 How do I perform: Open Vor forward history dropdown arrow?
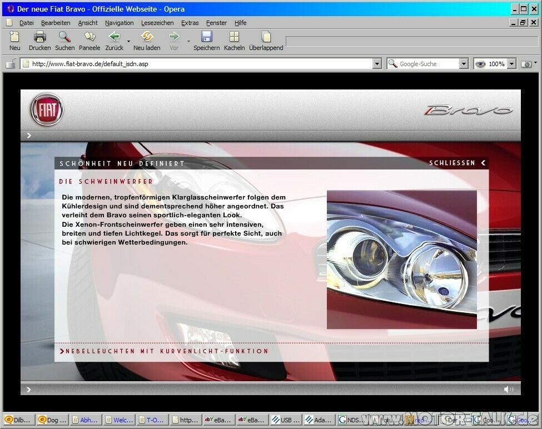coord(189,41)
